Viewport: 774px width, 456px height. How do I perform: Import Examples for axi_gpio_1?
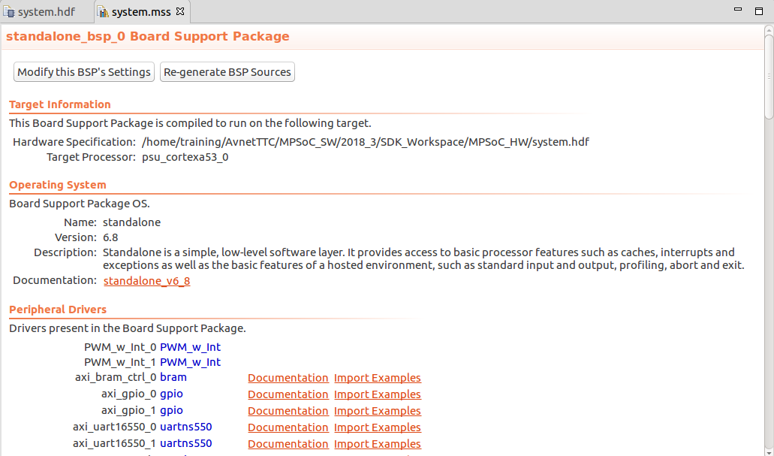377,411
